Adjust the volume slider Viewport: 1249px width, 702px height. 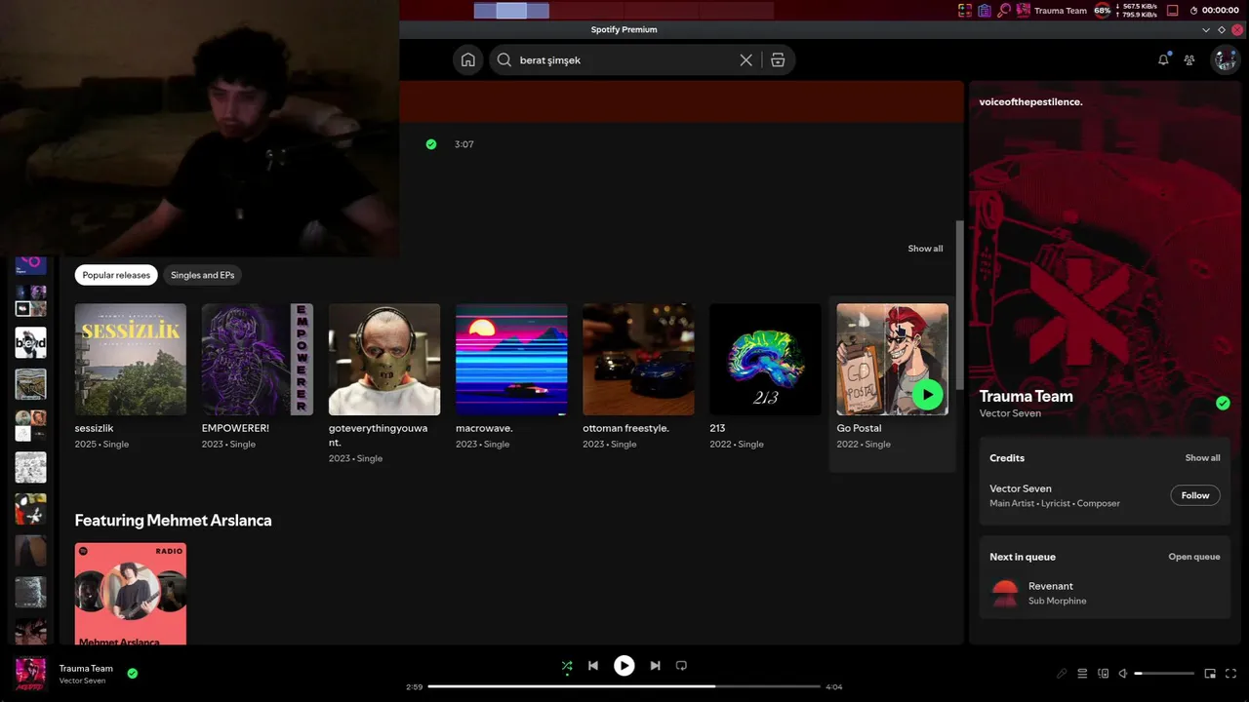pos(1164,674)
